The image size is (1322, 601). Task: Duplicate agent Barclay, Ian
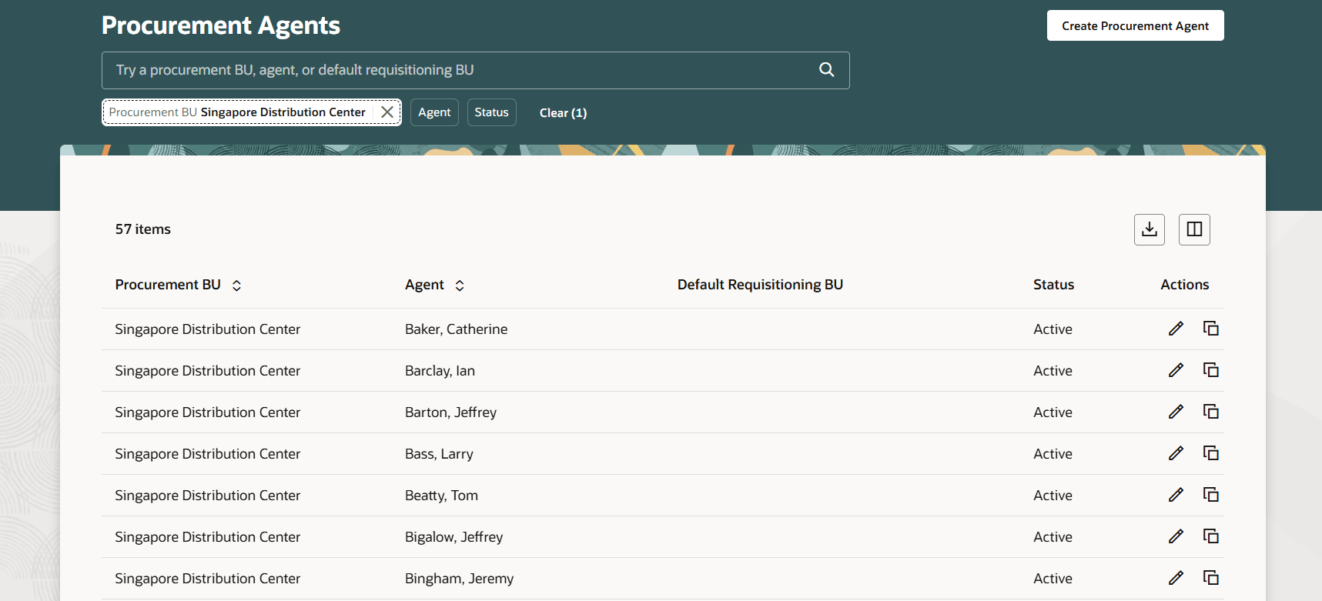(1210, 370)
